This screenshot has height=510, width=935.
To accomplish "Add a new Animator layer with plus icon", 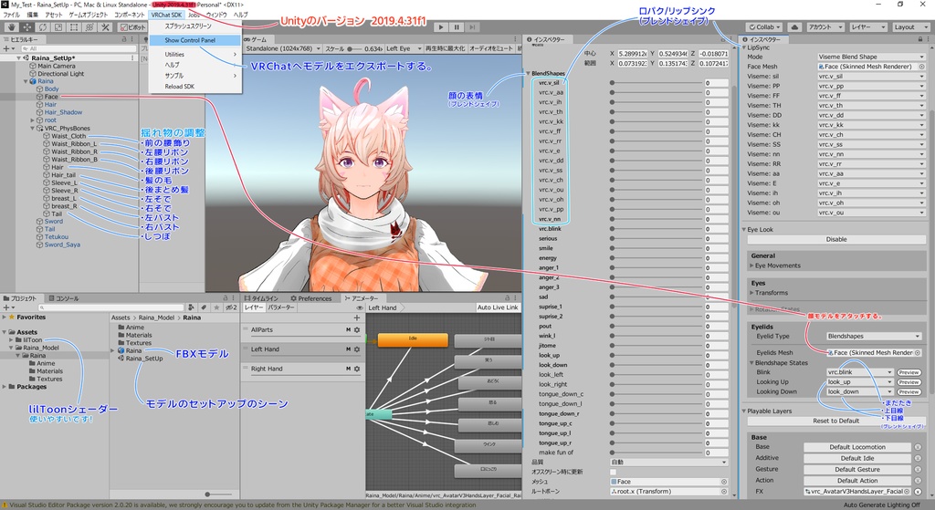I will click(357, 318).
